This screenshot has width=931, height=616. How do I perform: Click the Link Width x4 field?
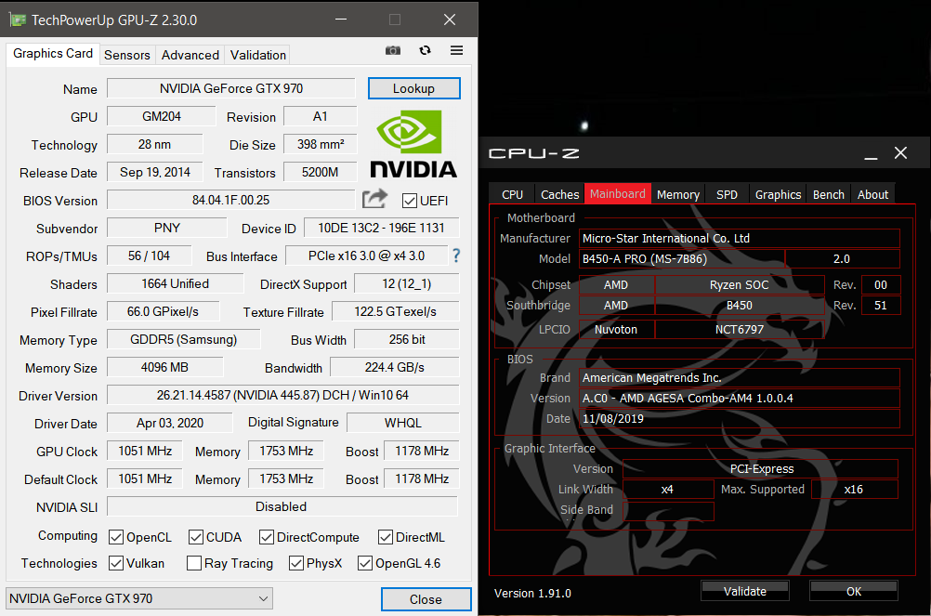click(668, 489)
